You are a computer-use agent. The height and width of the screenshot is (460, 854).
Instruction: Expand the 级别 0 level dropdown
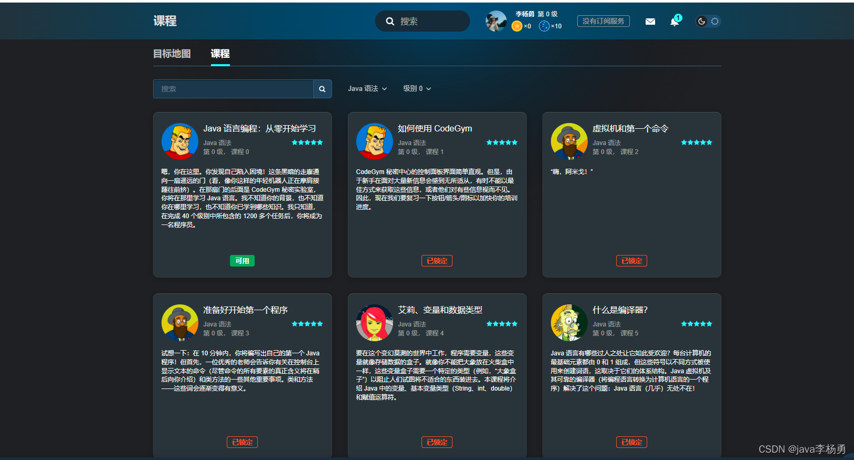[417, 89]
